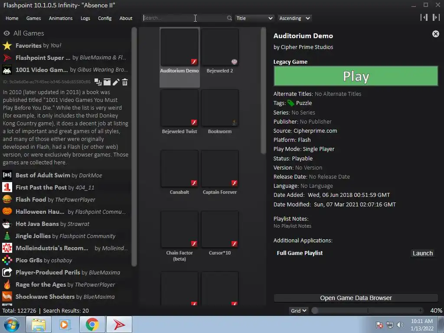The height and width of the screenshot is (333, 444).
Task: Click the 1001 Video Games playlist icon
Action: point(7,70)
